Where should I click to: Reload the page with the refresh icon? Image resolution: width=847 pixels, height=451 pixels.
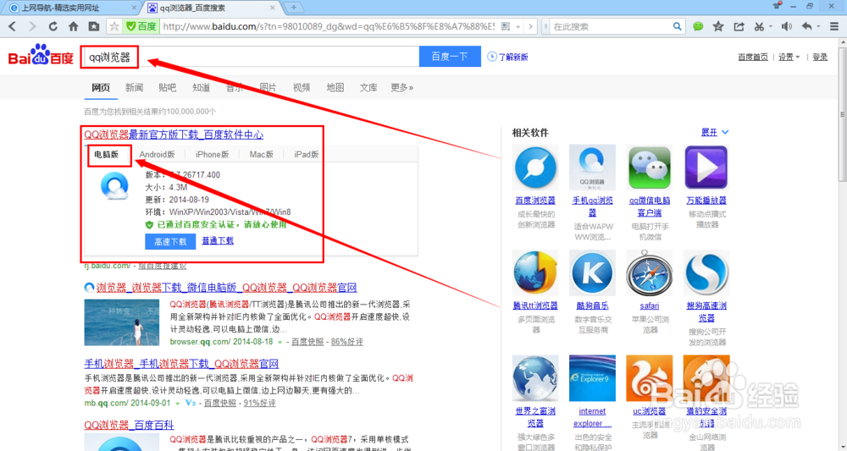click(53, 26)
